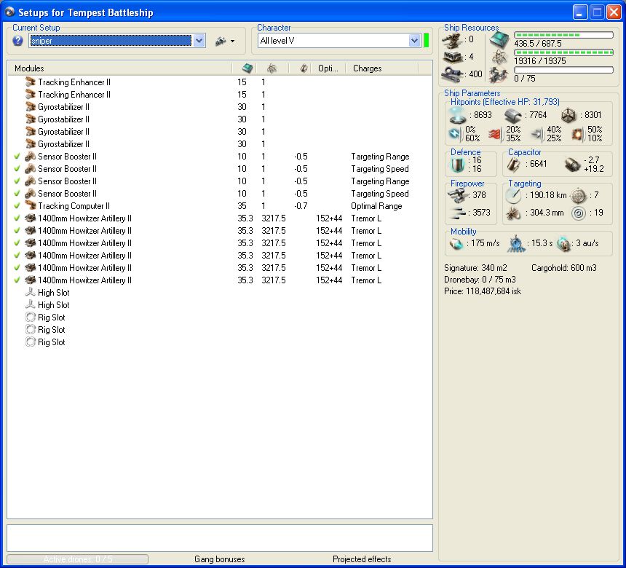The image size is (626, 568).
Task: Click the kinetic resistance icon
Action: click(536, 134)
